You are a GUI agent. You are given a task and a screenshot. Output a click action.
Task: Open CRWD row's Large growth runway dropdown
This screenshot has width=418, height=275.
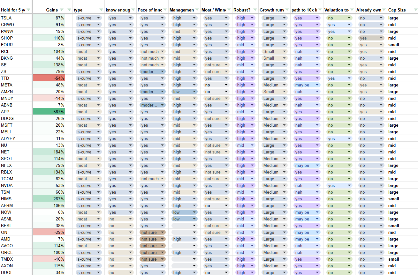tap(274, 25)
